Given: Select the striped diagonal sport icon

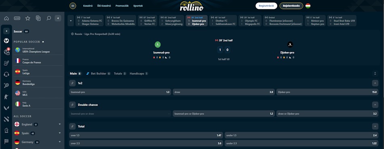Looking at the screenshot, I should point(6,119).
